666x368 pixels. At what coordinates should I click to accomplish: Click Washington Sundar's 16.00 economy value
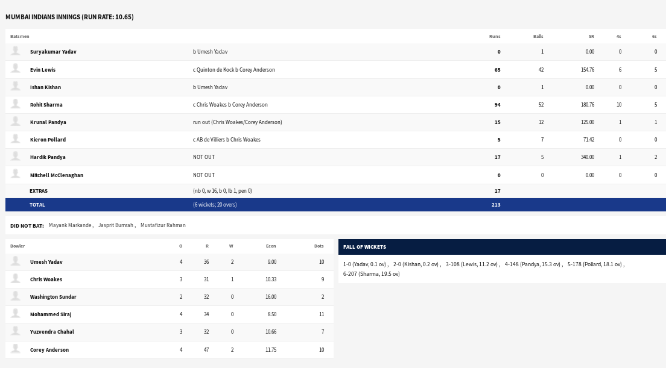[x=270, y=297]
